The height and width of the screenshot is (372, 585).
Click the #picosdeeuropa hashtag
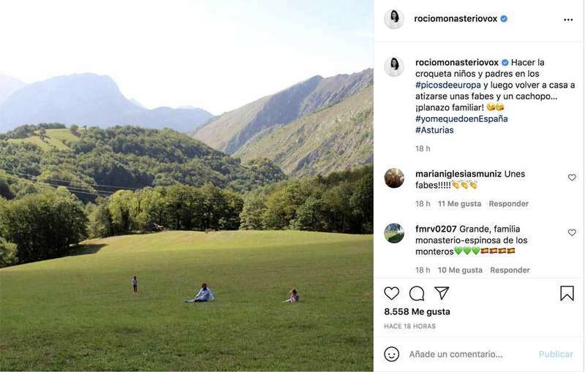point(448,85)
